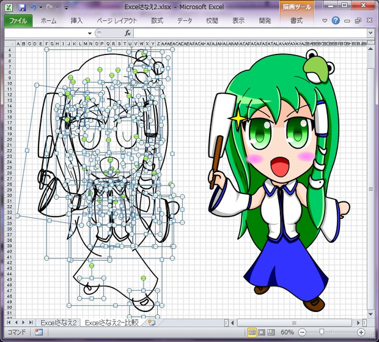Screen dimensions: 379x342
Task: Click the zoom in plus button
Action: pos(361,333)
